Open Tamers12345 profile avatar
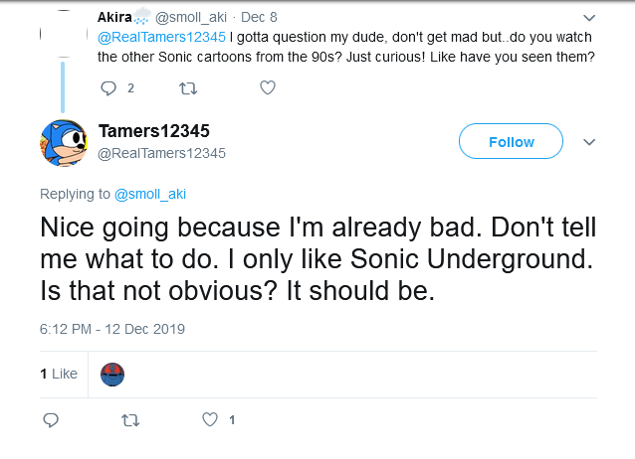635x459 pixels. click(x=65, y=143)
